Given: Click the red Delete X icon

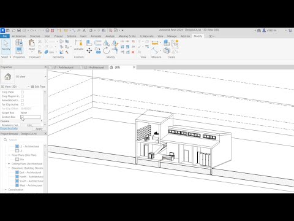Looking at the screenshot, I should click(x=133, y=52).
